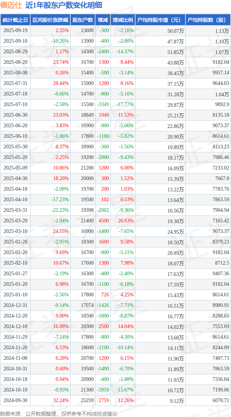Viewport: 231px width, 417px height.
Task: Click the -3959 change amount cell
Action: click(x=103, y=390)
